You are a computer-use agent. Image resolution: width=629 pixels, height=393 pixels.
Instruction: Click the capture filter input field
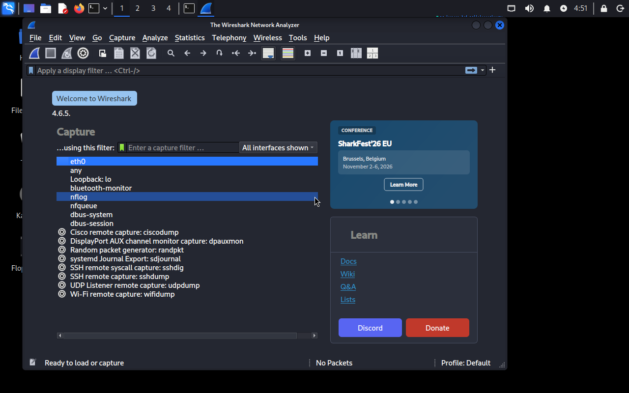[183, 147]
